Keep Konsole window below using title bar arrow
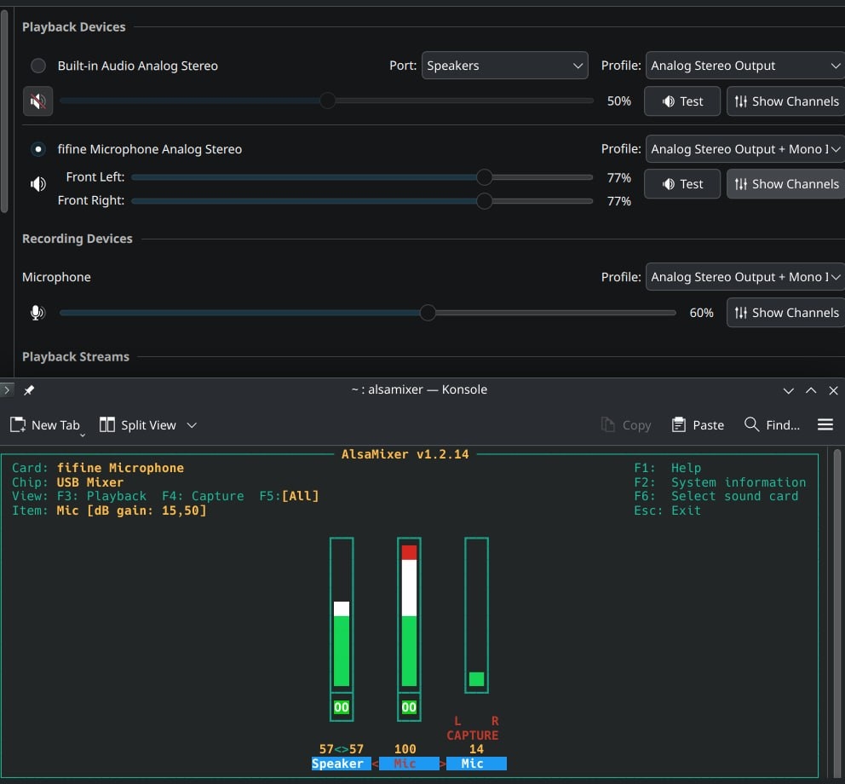The height and width of the screenshot is (784, 845). click(788, 390)
